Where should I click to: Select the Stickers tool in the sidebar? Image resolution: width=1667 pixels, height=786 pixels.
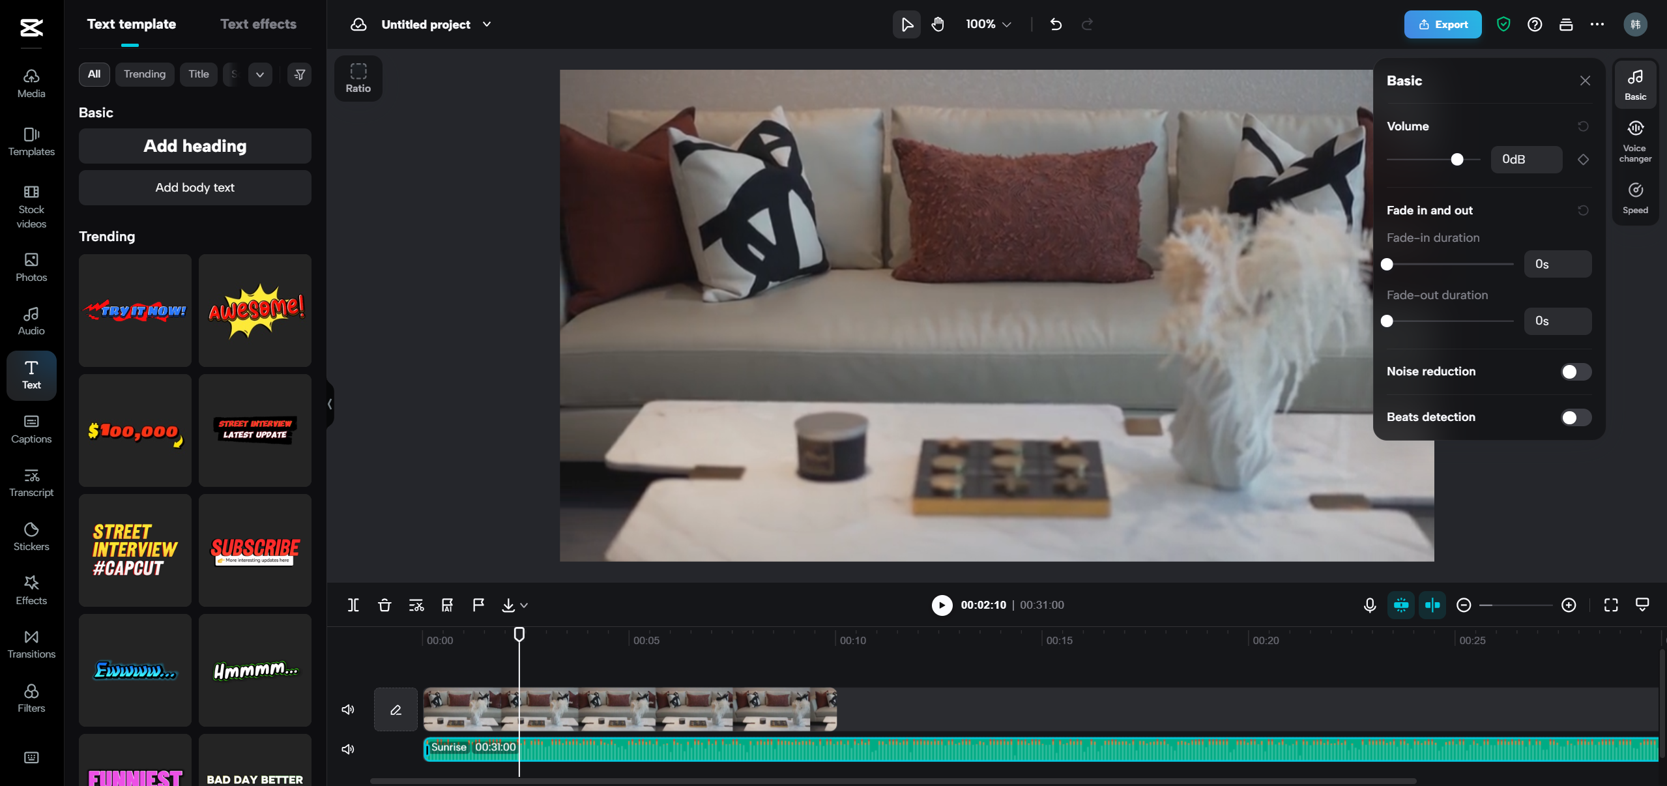31,535
